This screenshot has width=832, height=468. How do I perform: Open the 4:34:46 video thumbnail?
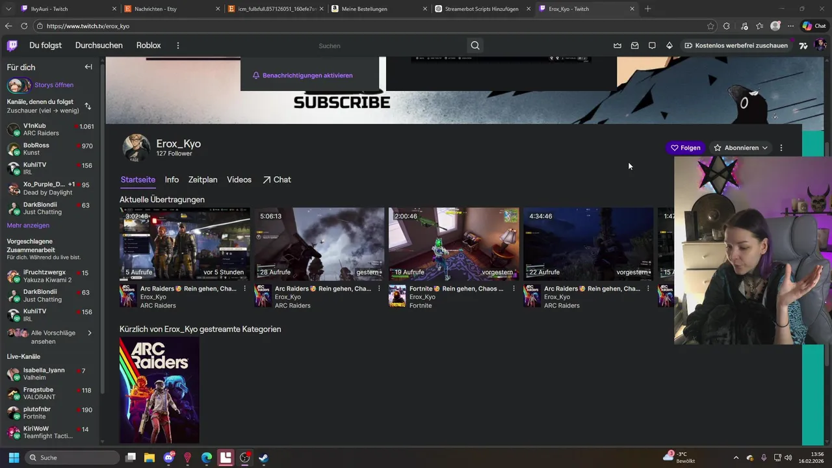point(588,244)
